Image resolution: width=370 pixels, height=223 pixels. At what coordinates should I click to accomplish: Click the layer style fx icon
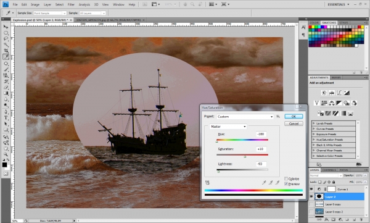click(x=326, y=220)
